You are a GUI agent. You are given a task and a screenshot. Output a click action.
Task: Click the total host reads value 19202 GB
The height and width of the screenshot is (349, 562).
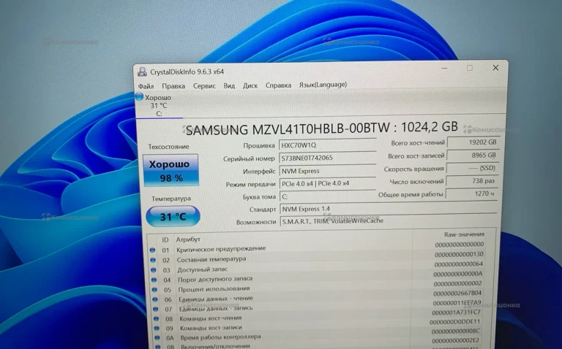pos(473,142)
